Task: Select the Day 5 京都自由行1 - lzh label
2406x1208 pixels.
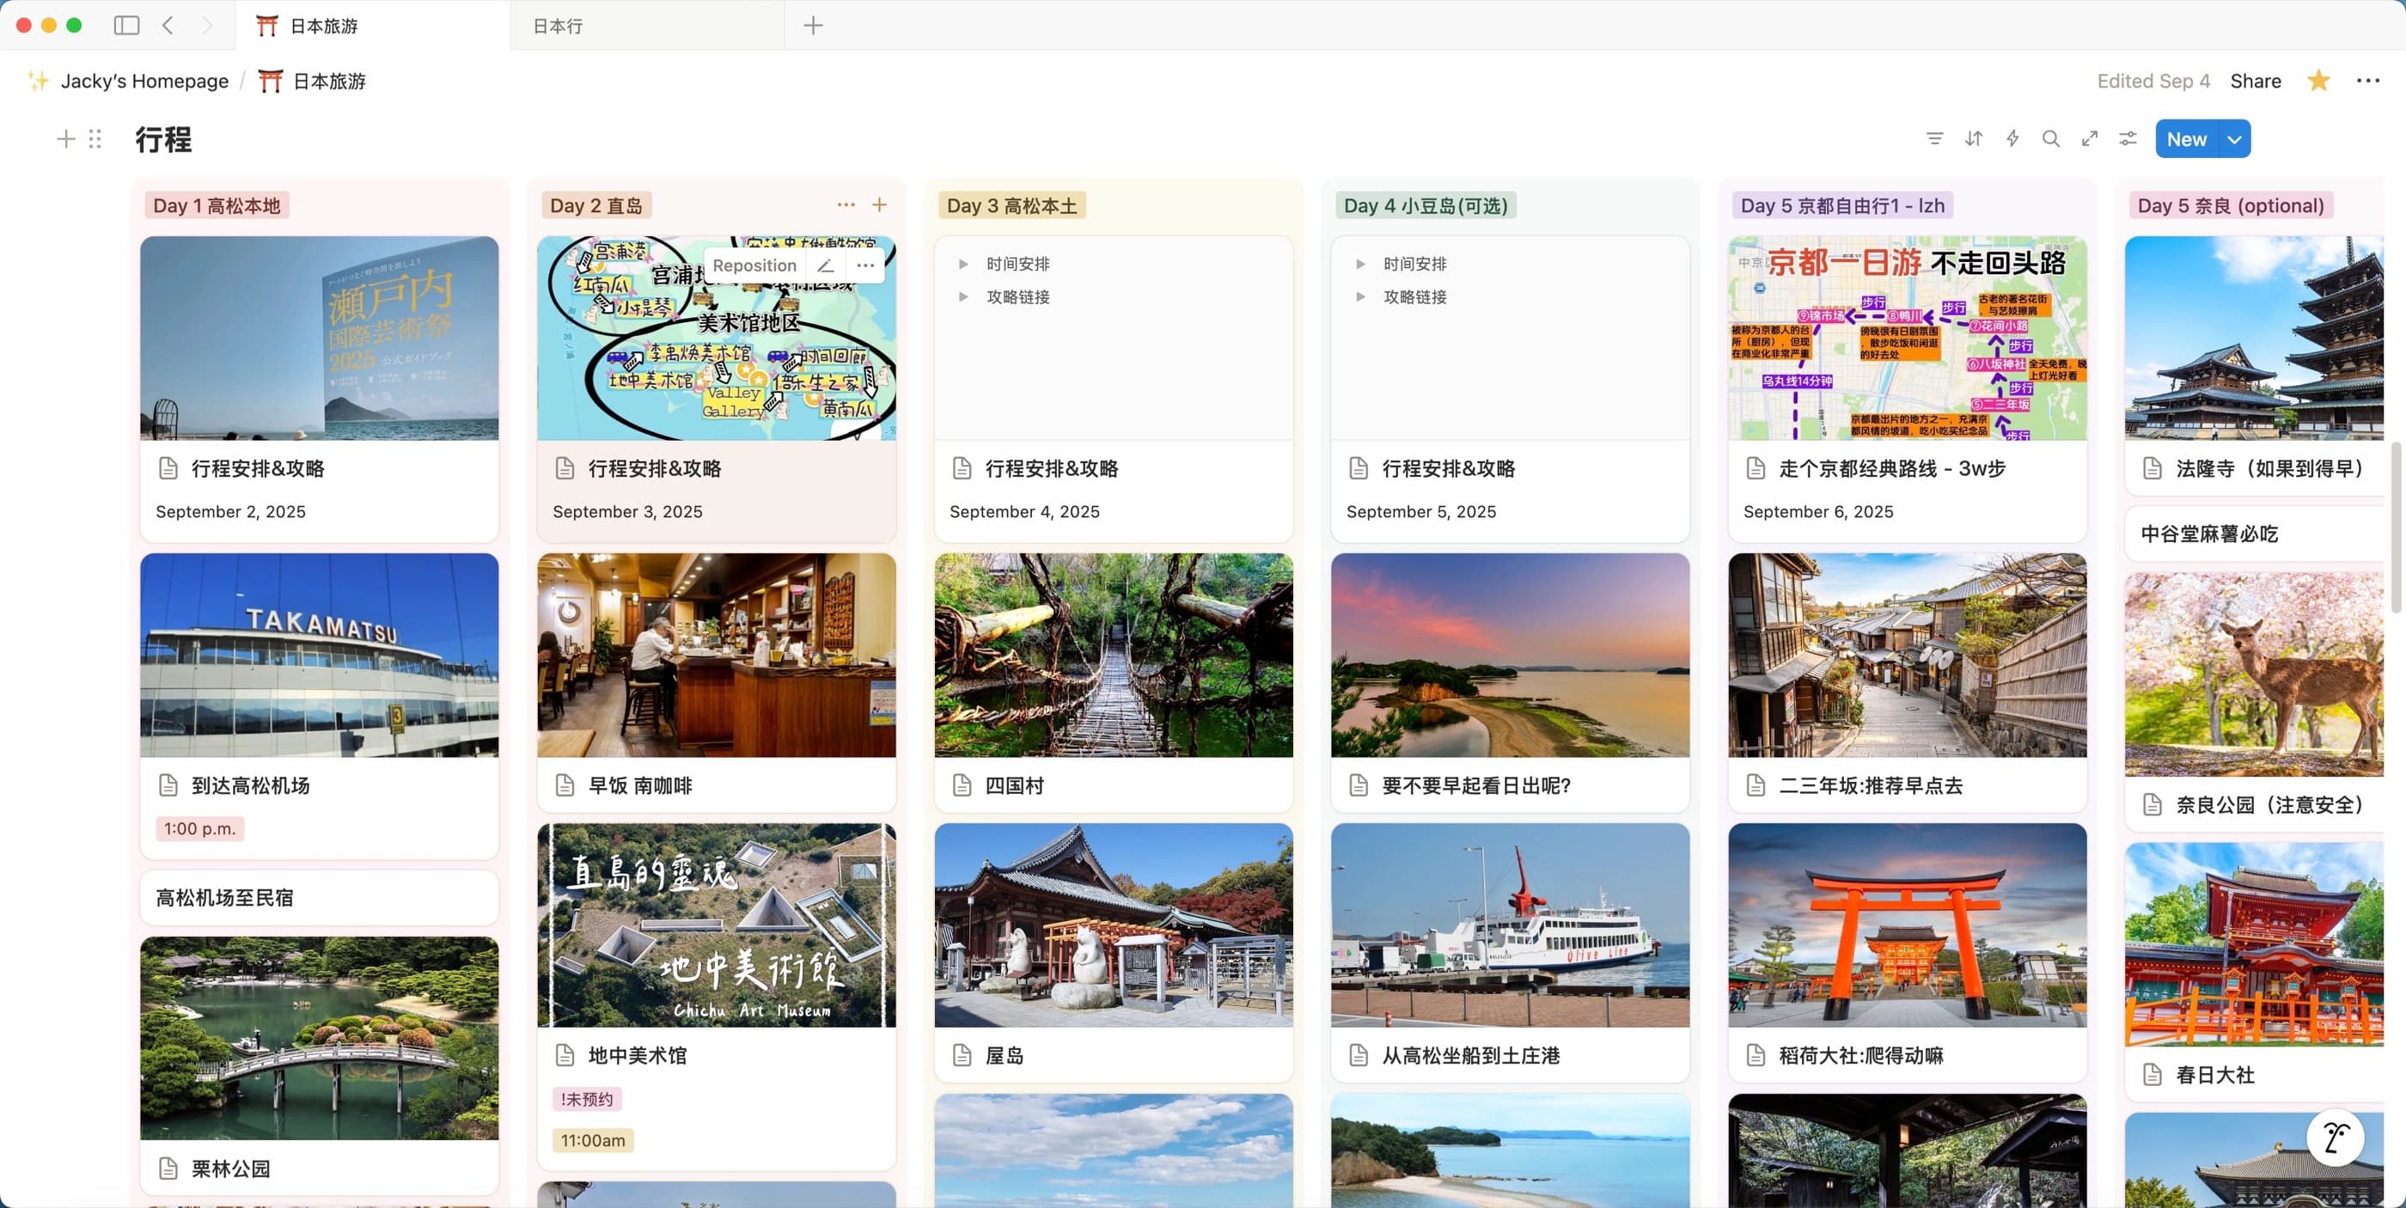Action: click(x=1843, y=205)
